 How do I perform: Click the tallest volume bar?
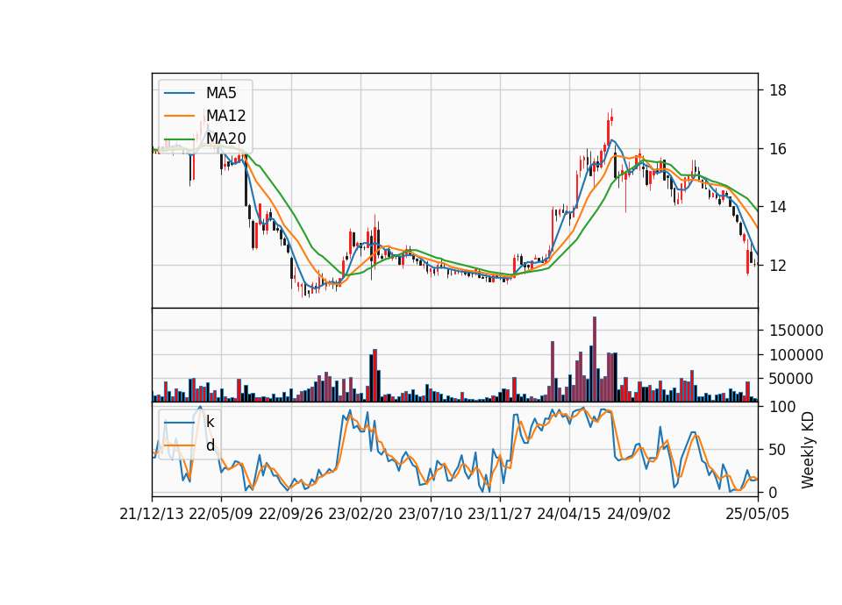coord(595,359)
